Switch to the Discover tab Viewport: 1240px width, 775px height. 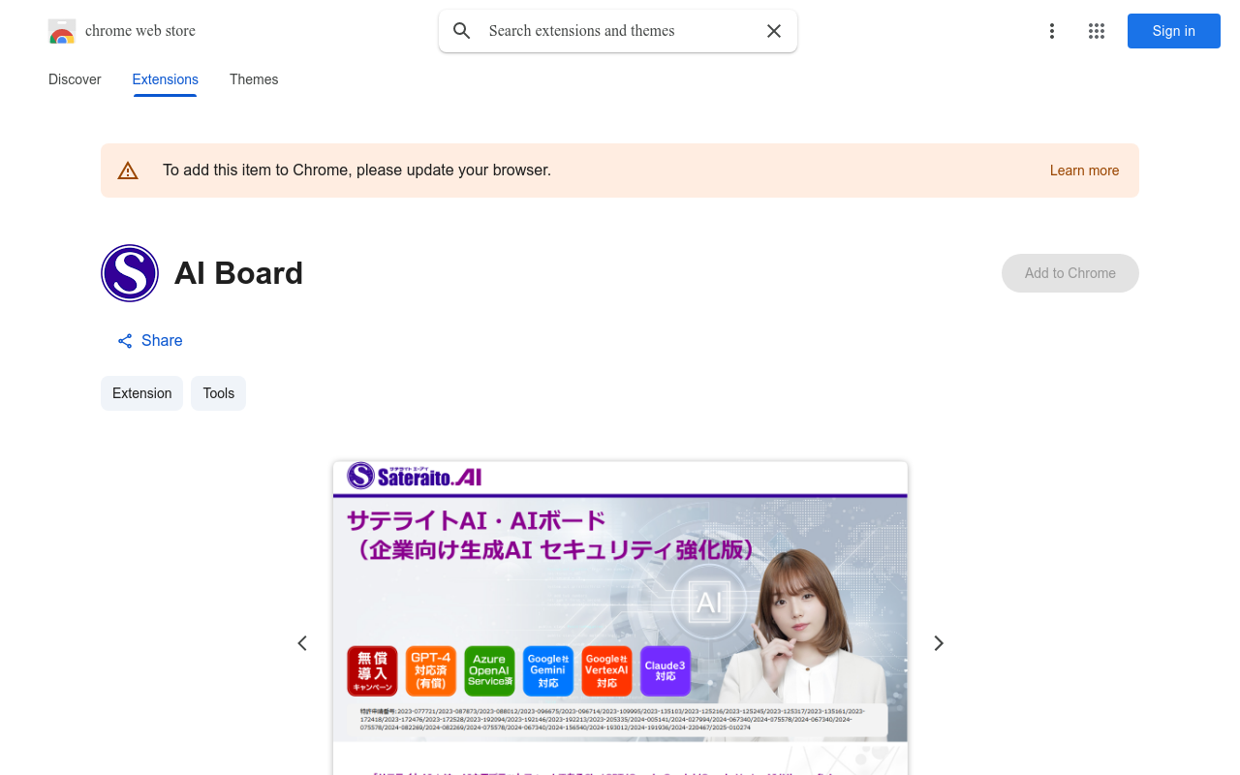click(75, 79)
